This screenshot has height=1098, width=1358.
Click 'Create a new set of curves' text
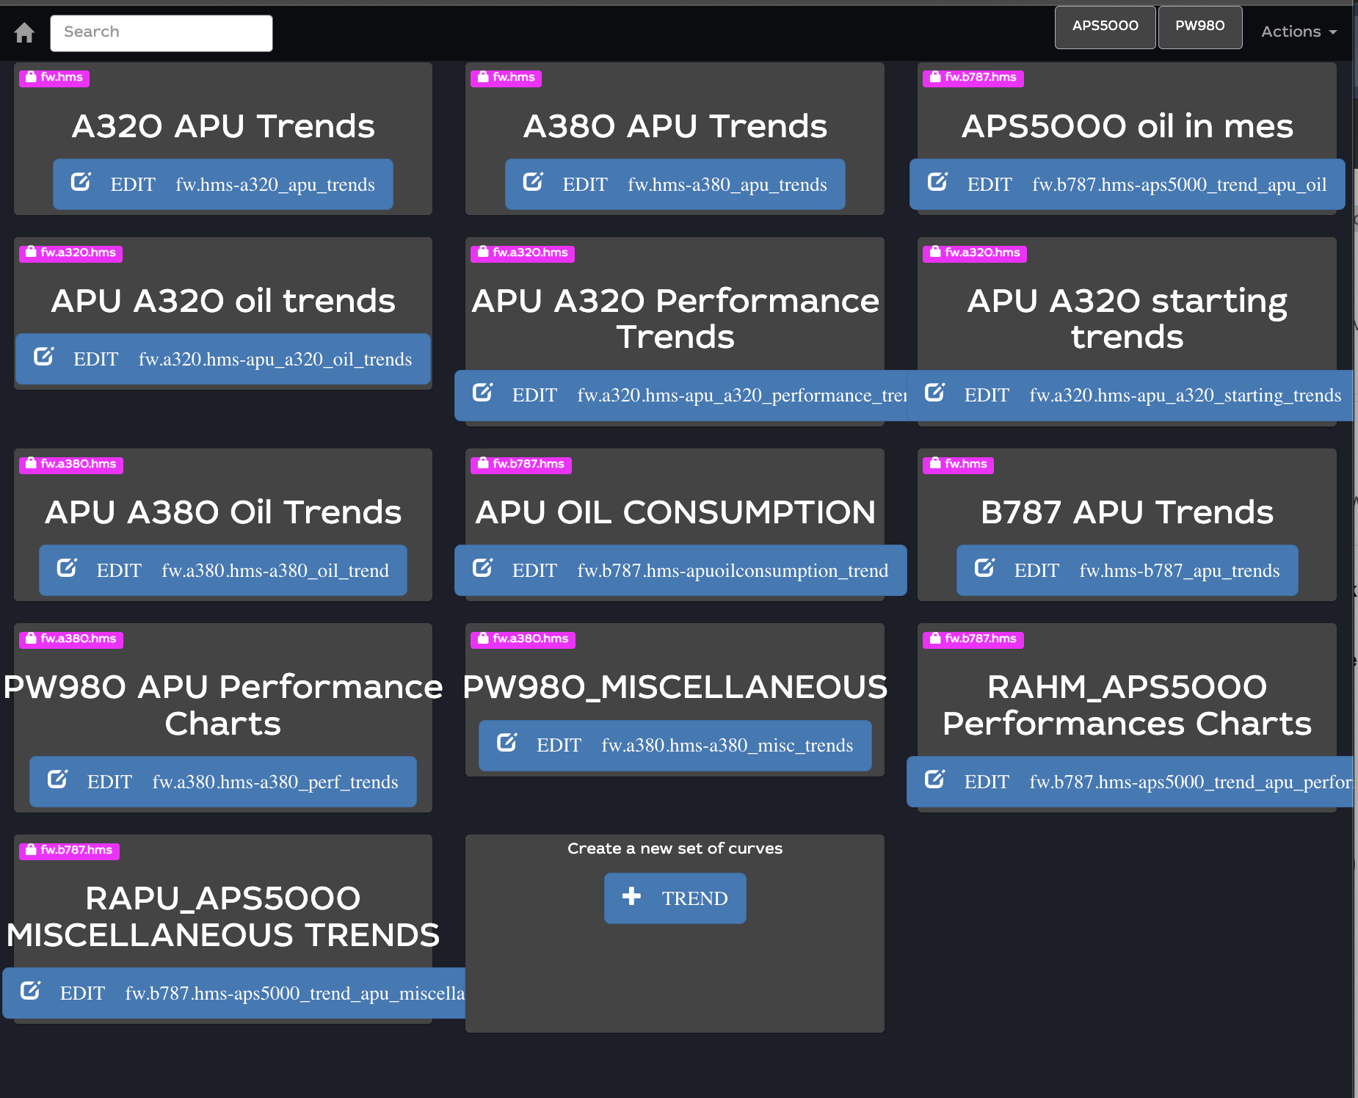[x=675, y=848]
